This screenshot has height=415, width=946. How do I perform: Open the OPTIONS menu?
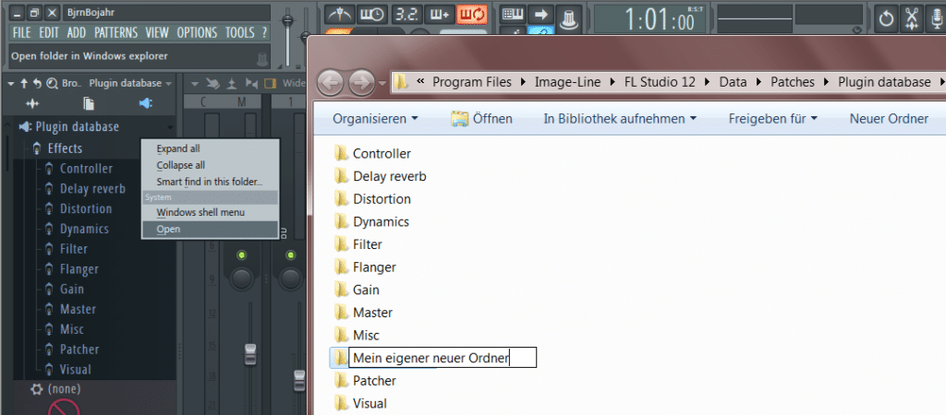point(199,32)
